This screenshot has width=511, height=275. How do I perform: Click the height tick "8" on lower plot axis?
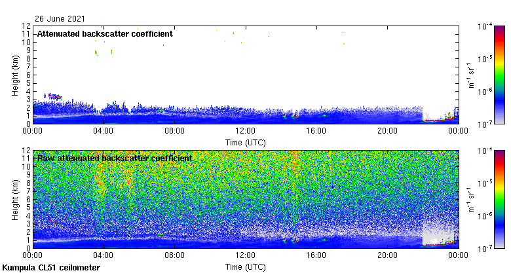[x=28, y=183]
